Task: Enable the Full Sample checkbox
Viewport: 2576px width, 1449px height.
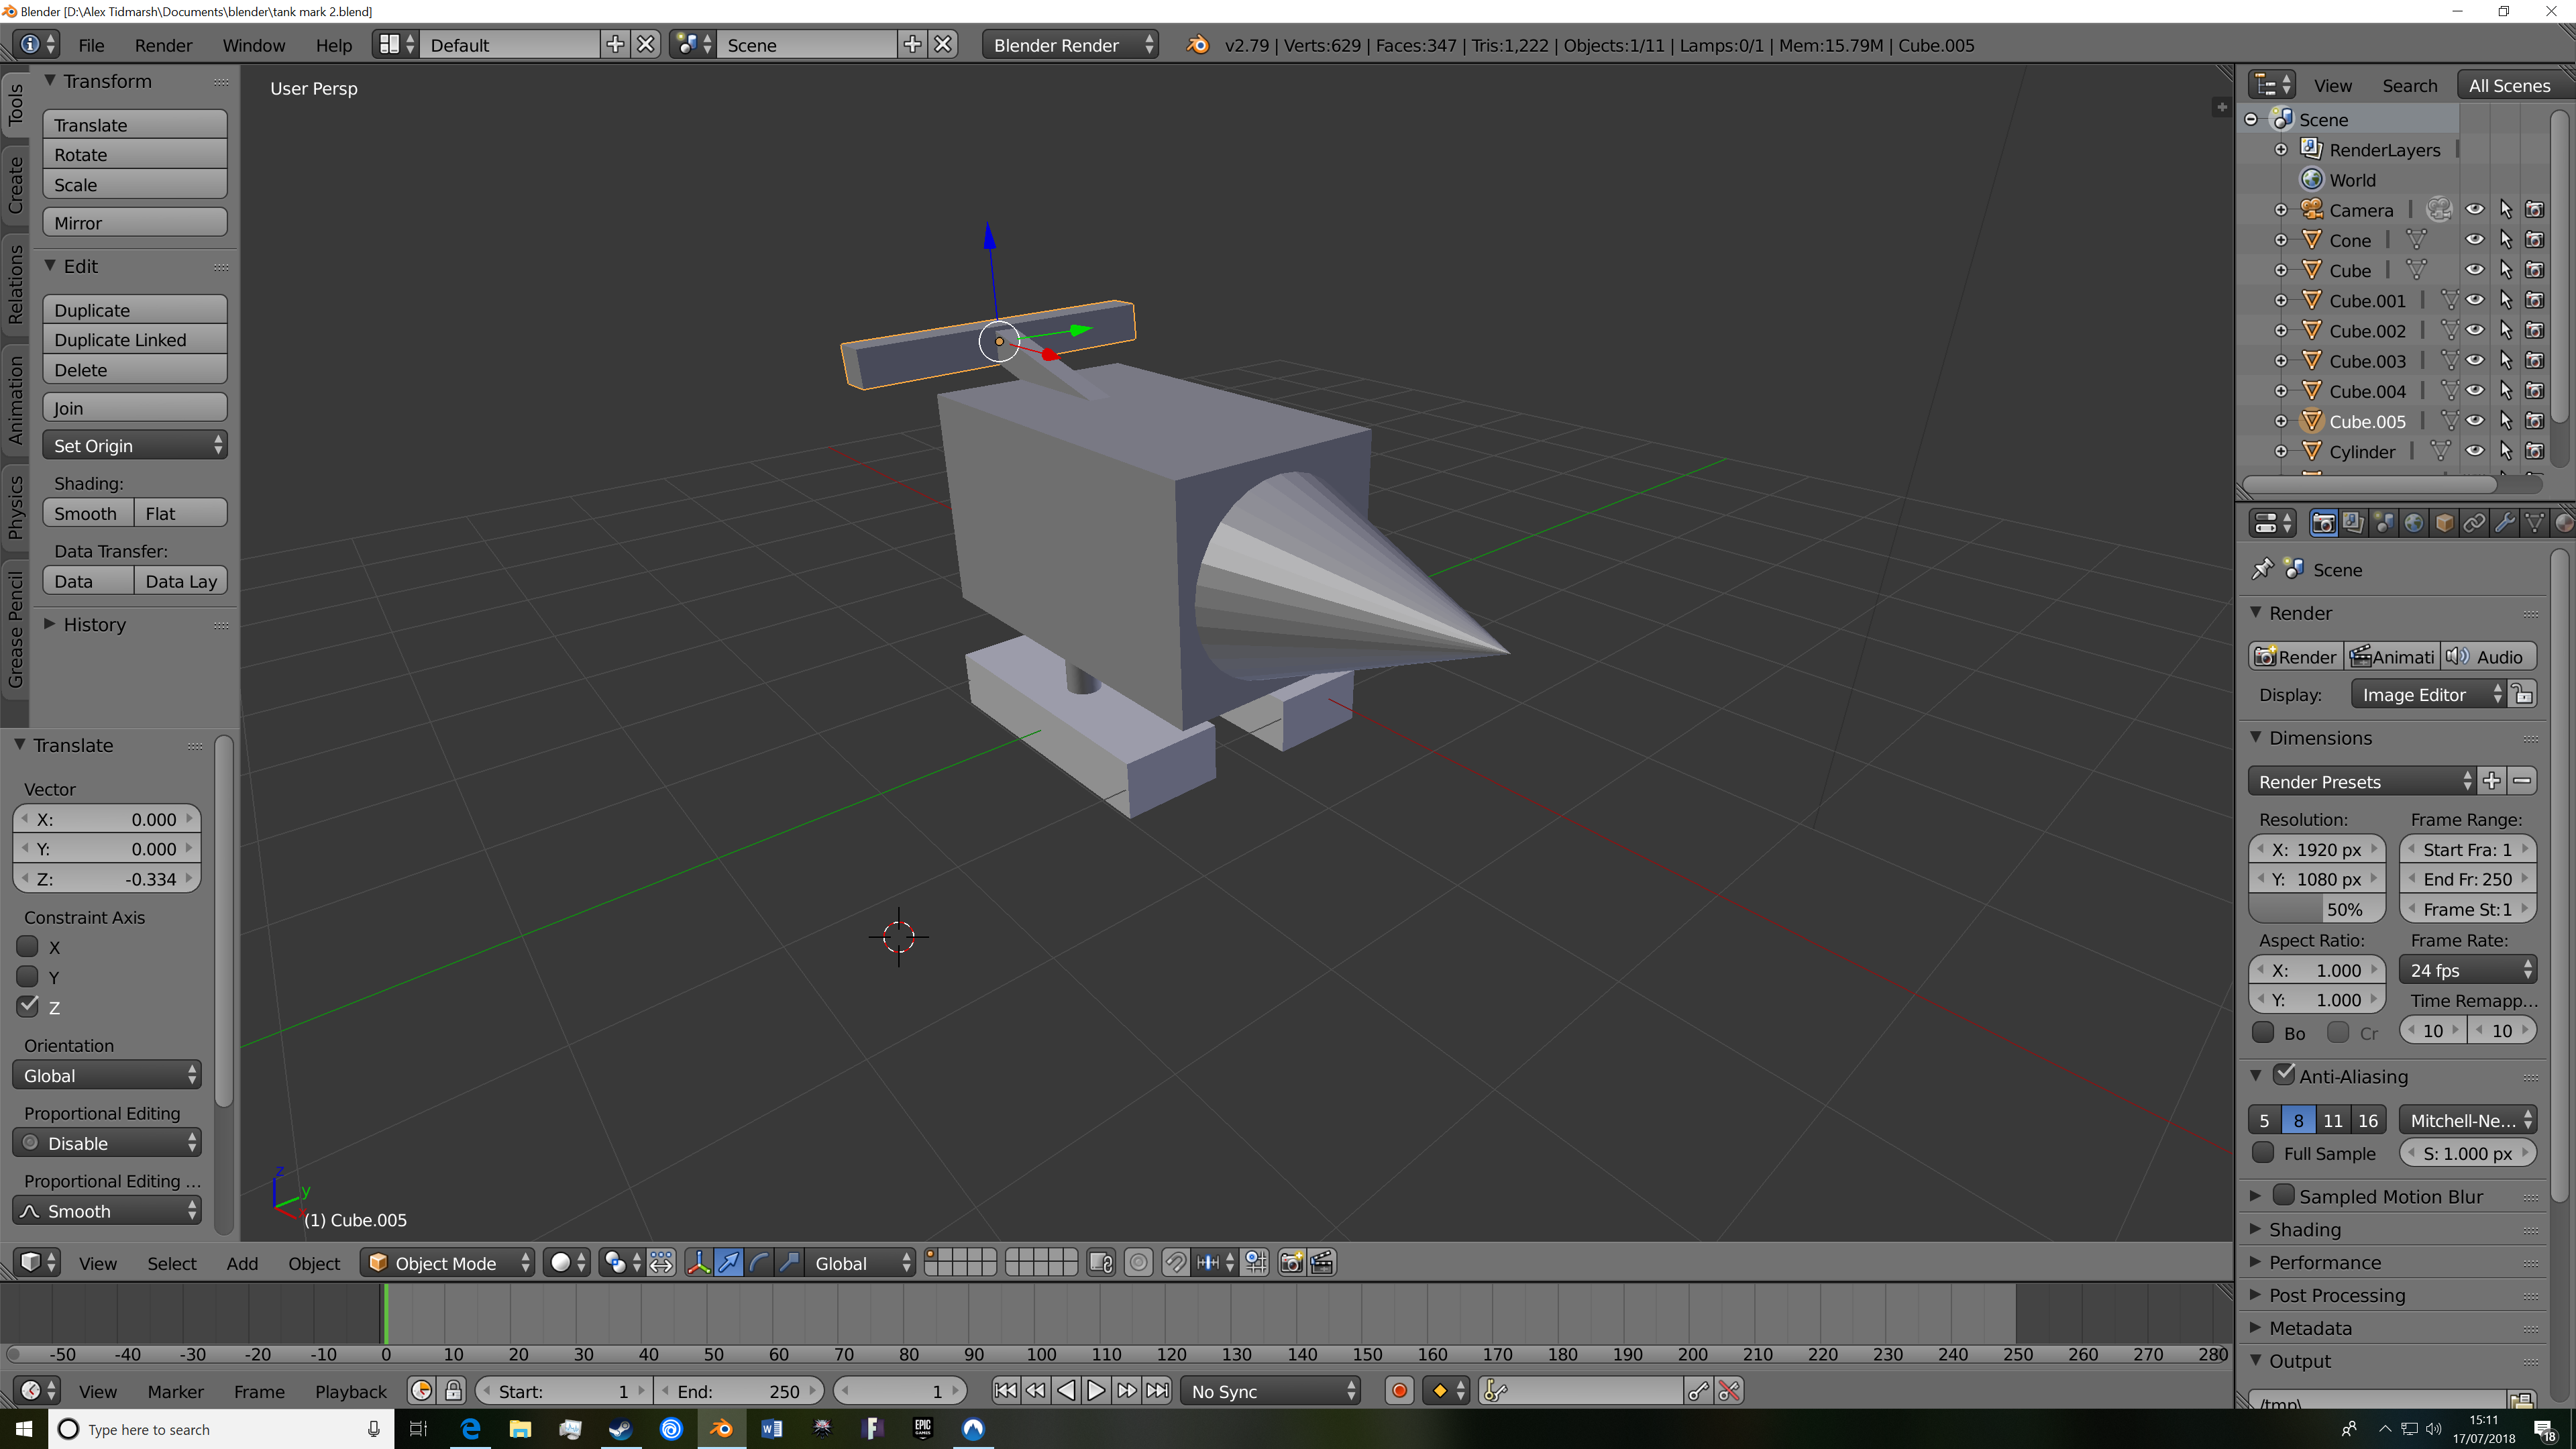Action: coord(2263,1152)
